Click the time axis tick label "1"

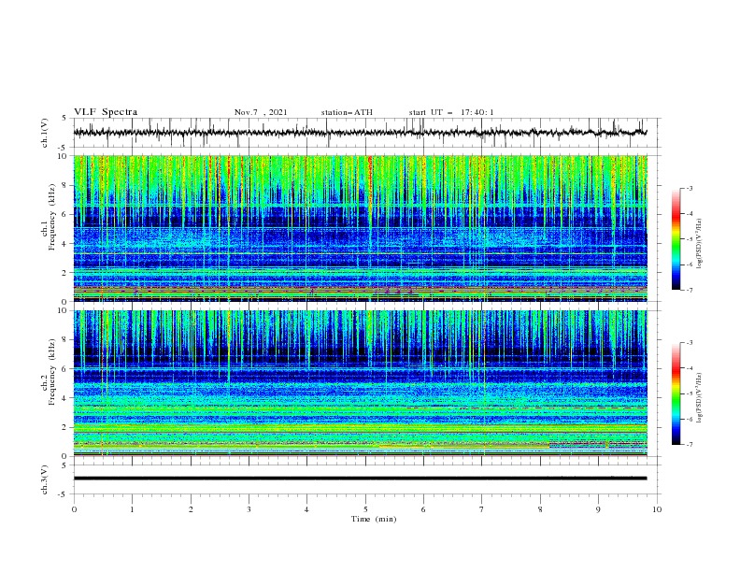(x=132, y=509)
